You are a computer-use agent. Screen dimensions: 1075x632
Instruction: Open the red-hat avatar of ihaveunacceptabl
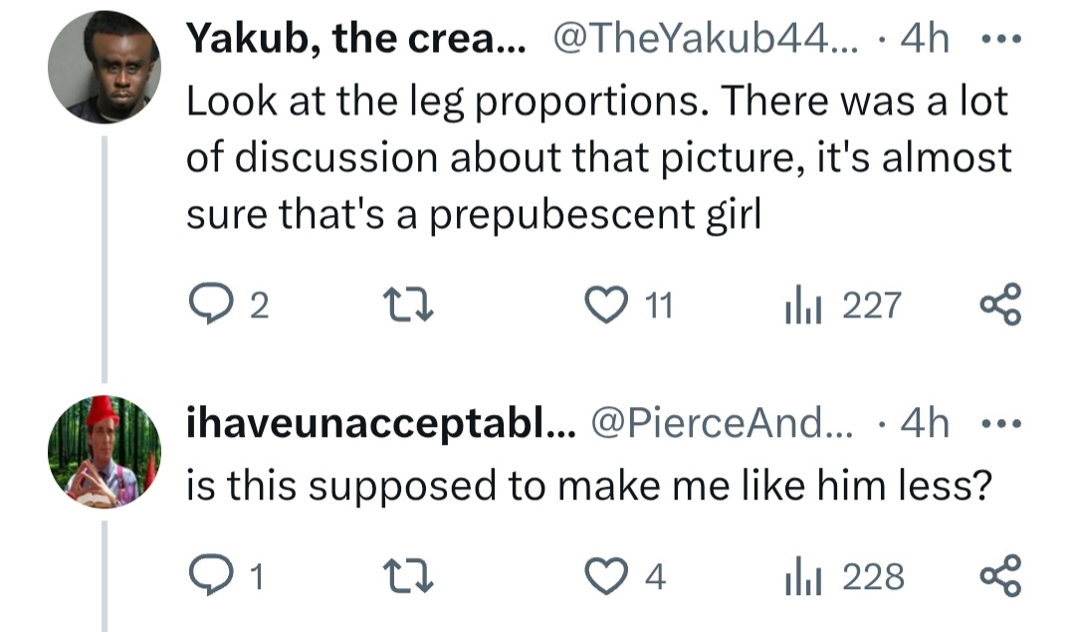pos(104,451)
